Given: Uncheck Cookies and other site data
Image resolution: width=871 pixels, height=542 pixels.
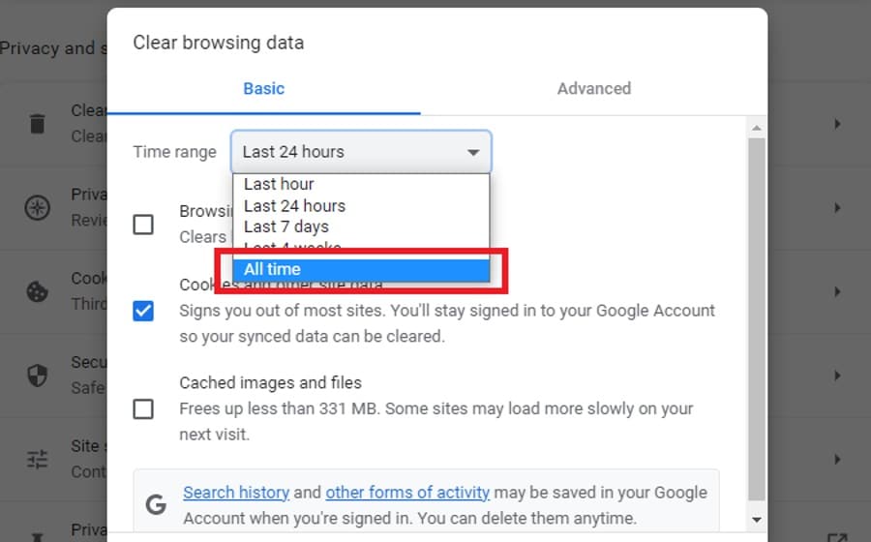Looking at the screenshot, I should (143, 311).
